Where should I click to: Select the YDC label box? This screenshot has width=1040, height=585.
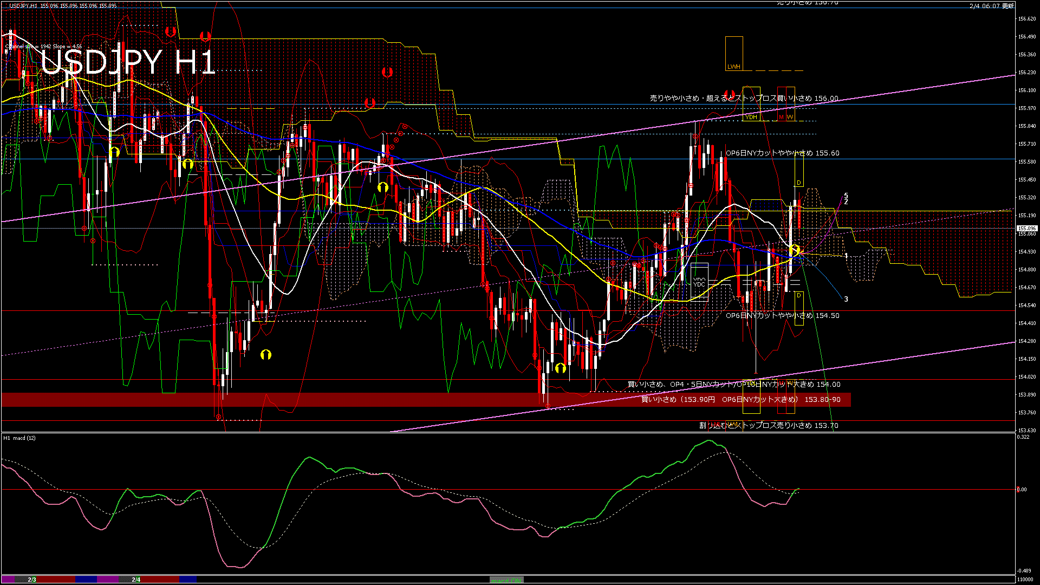point(699,284)
